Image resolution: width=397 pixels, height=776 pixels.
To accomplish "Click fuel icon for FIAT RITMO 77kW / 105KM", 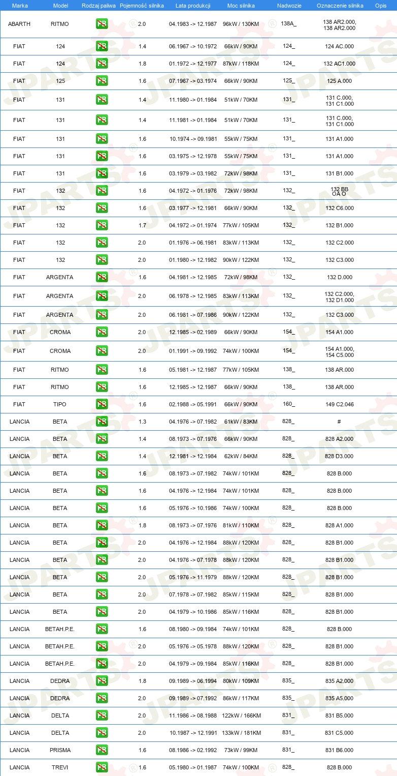I will tap(102, 370).
